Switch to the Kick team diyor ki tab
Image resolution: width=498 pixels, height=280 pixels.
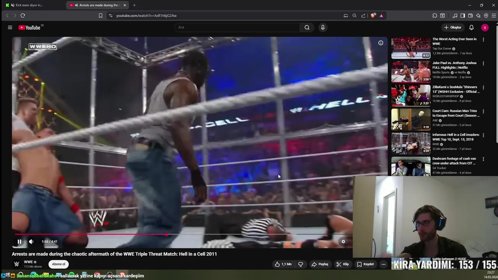33,5
